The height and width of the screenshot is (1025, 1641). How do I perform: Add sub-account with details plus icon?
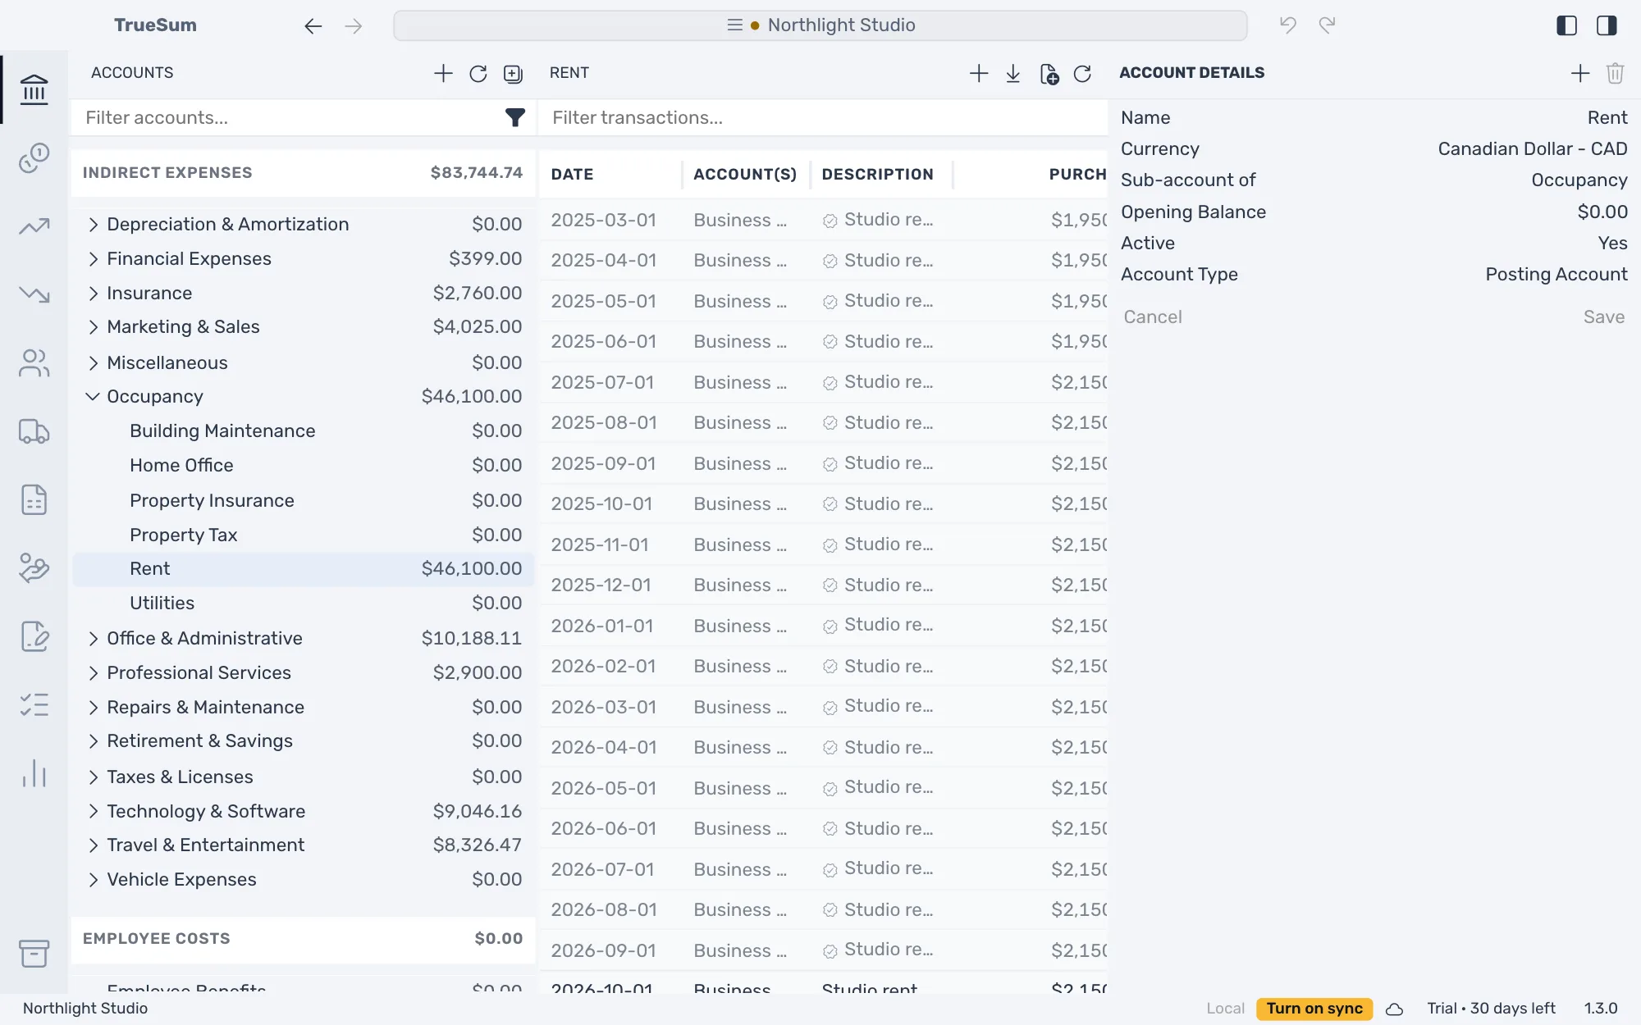pyautogui.click(x=1579, y=73)
